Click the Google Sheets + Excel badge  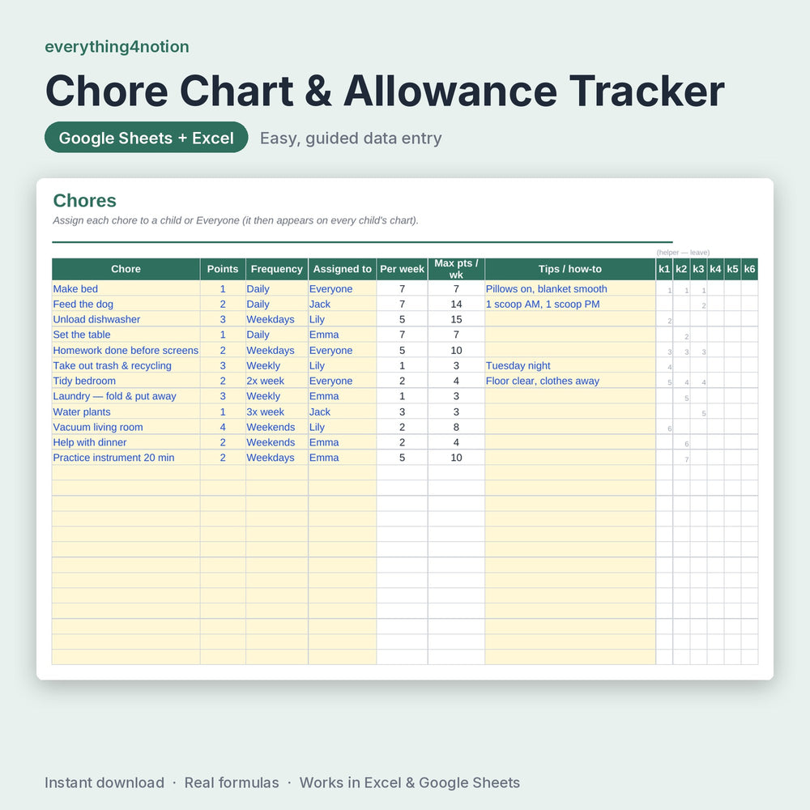[x=146, y=138]
